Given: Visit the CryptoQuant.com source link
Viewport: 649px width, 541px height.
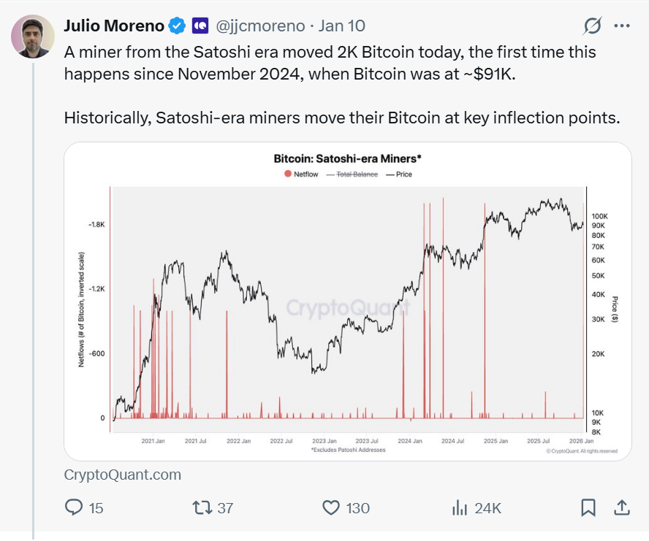Looking at the screenshot, I should click(x=122, y=475).
